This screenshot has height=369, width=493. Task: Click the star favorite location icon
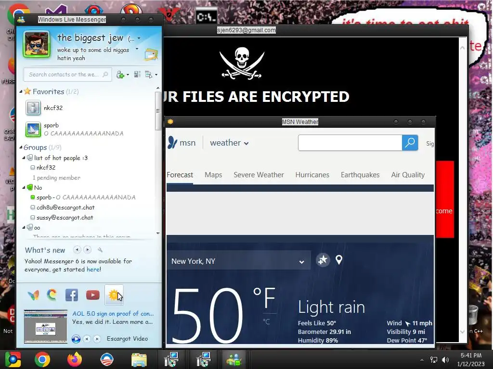click(x=323, y=260)
